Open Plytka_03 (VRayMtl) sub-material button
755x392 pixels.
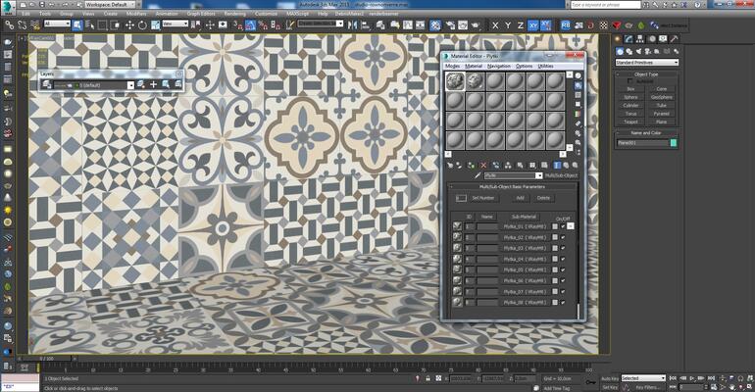click(x=525, y=248)
